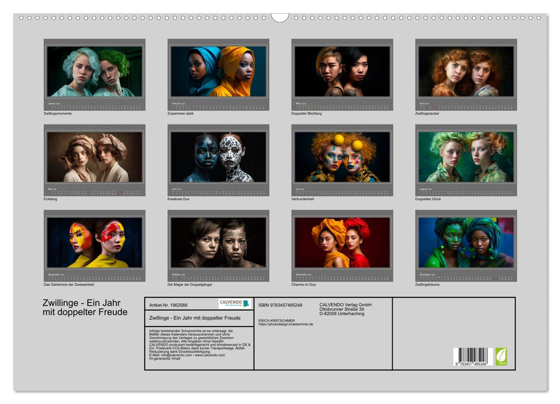Open Das Geheimnis der Zweisamkeit thumbnail

[x=95, y=243]
